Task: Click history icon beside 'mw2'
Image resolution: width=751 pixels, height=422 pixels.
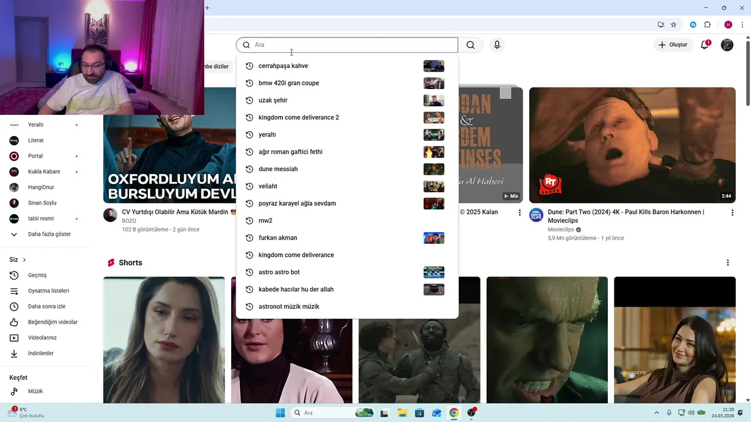Action: coord(249,221)
